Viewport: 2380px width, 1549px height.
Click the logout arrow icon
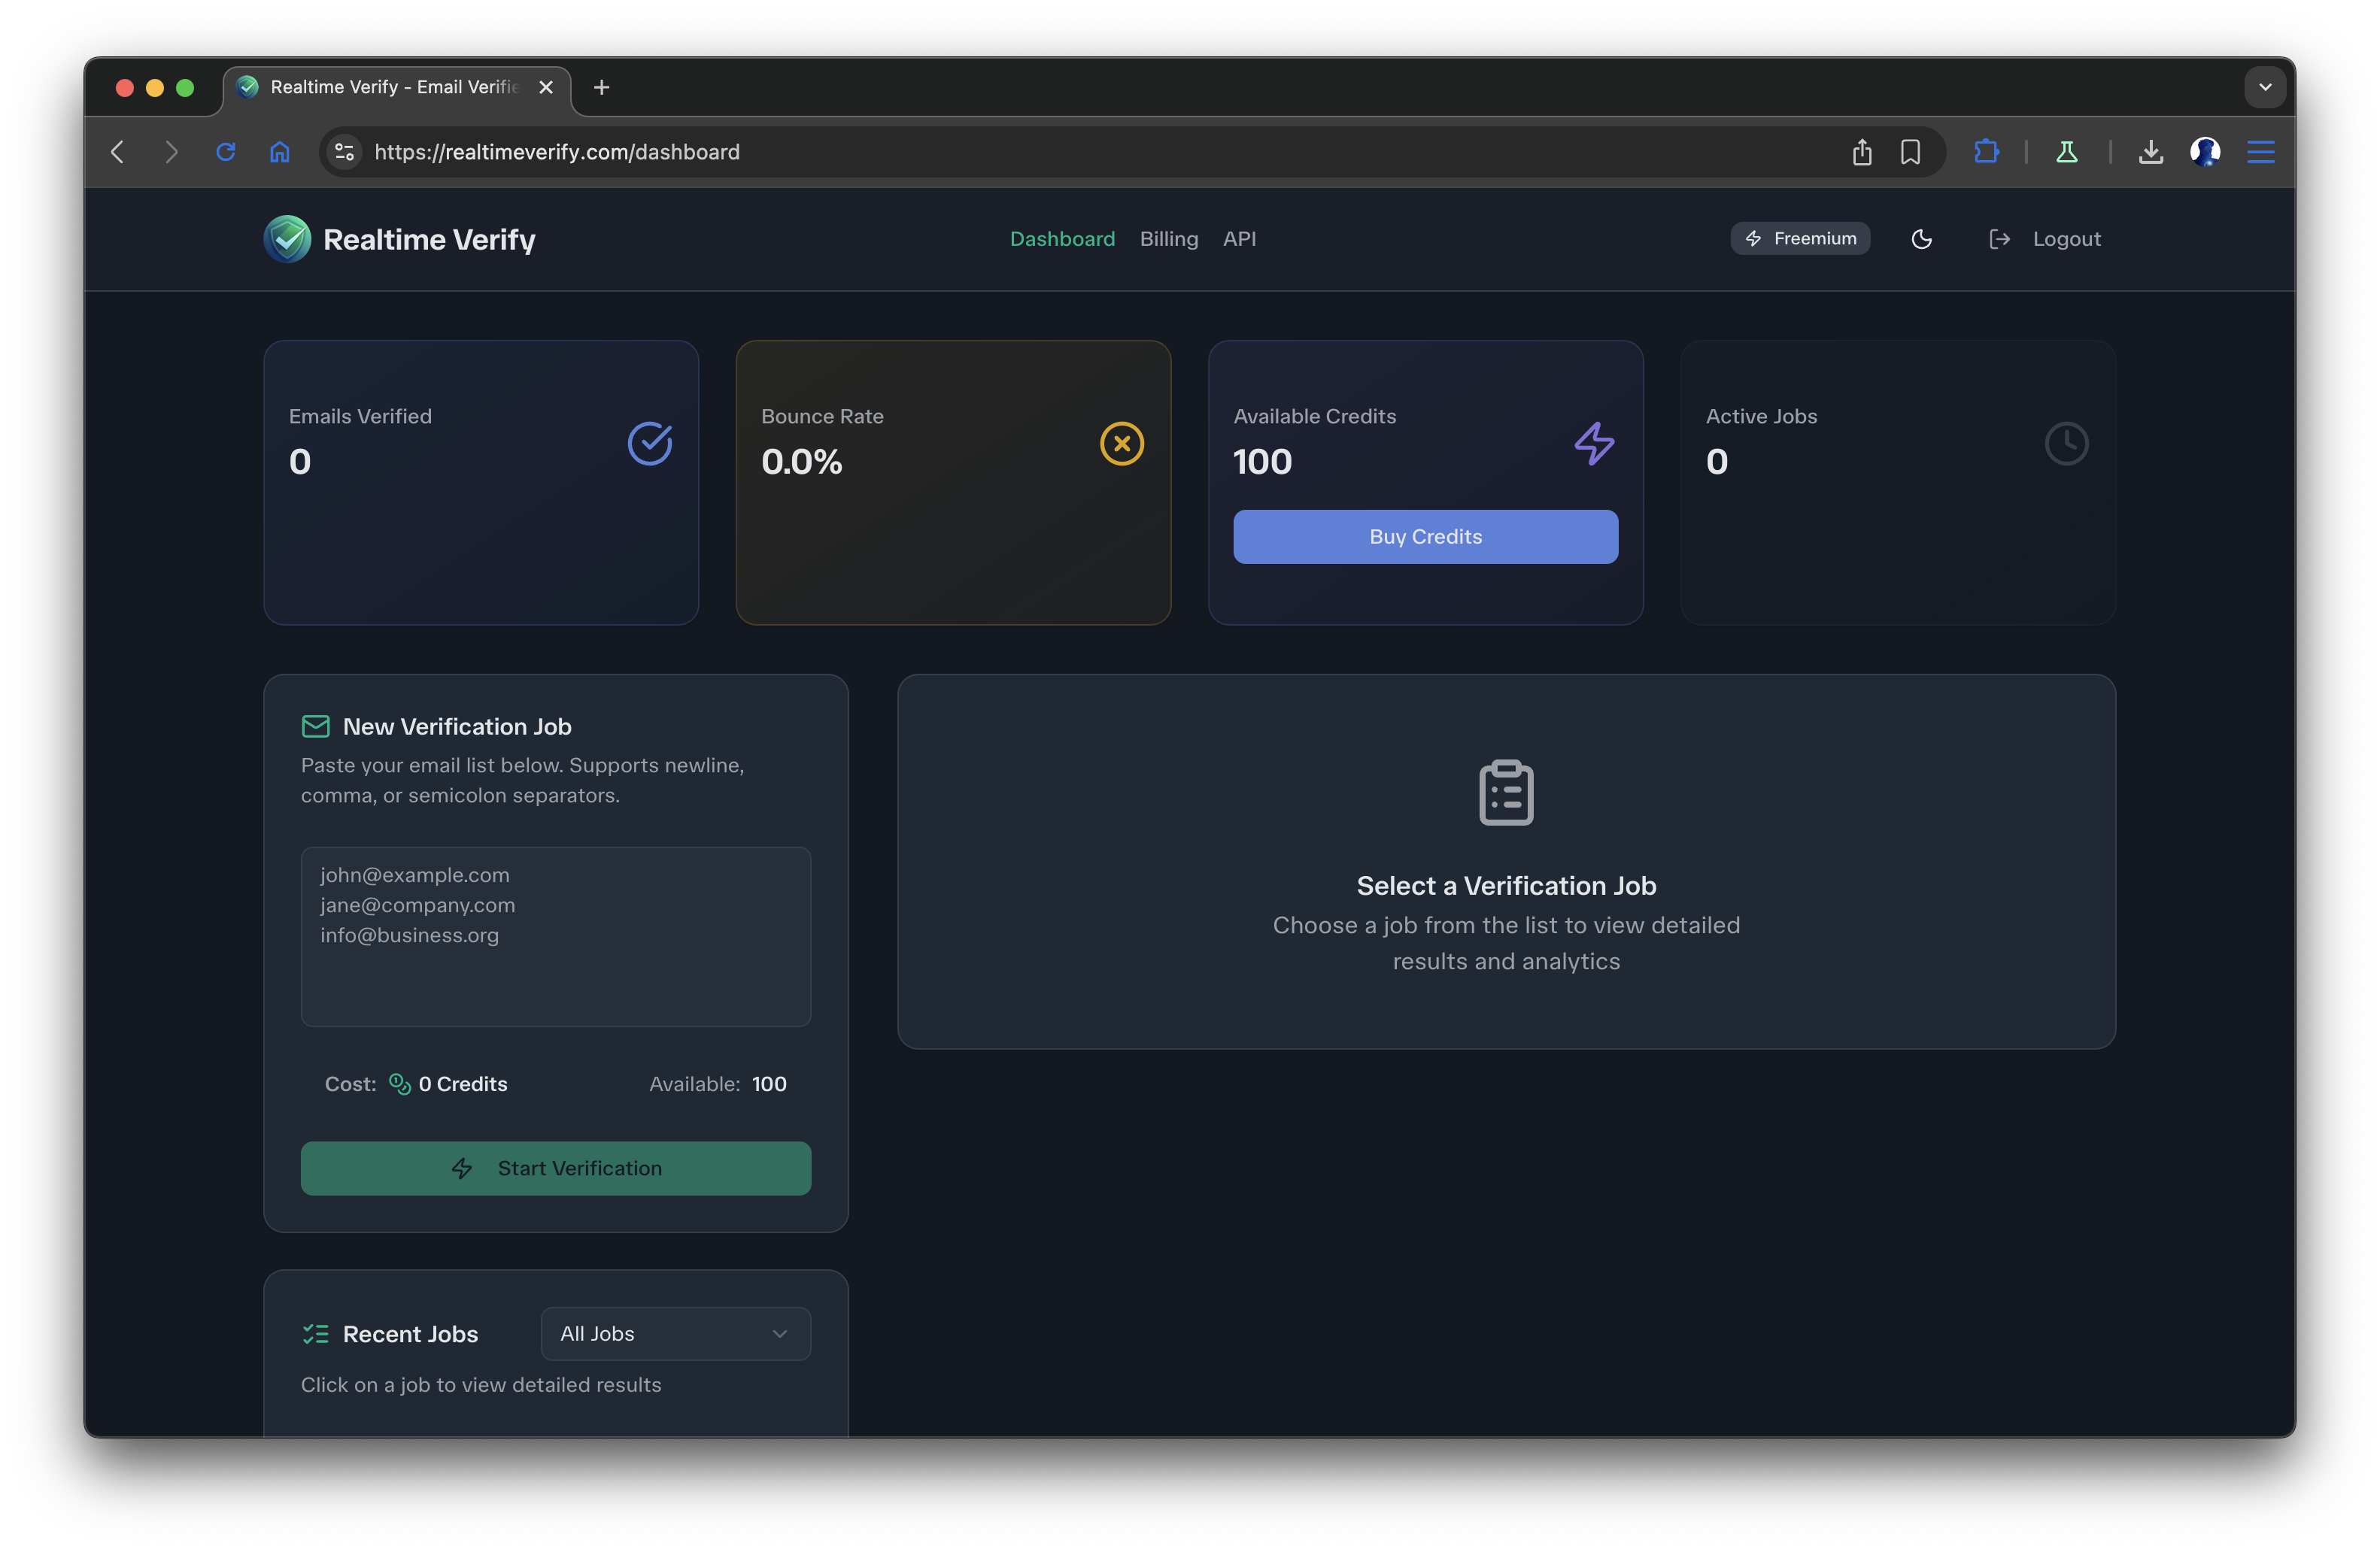point(1999,239)
